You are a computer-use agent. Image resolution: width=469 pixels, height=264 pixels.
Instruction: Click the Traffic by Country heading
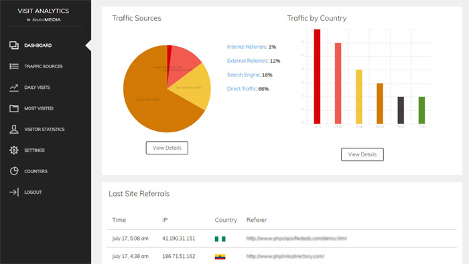(317, 18)
